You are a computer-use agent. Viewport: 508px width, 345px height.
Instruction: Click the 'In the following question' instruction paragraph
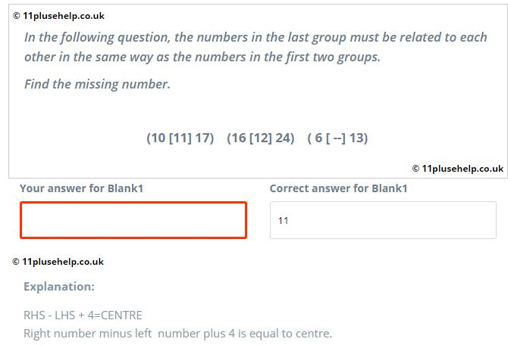[x=256, y=47]
